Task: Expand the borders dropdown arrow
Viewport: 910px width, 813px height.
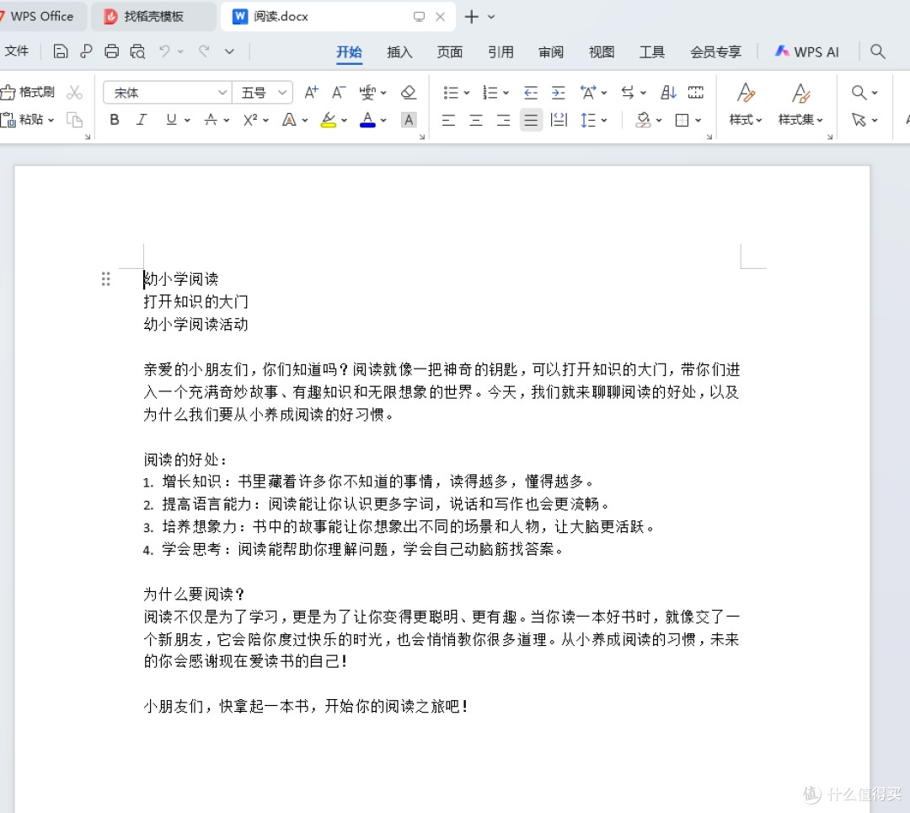Action: point(699,121)
